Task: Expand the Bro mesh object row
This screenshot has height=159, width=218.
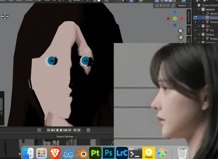Action: 203,30
